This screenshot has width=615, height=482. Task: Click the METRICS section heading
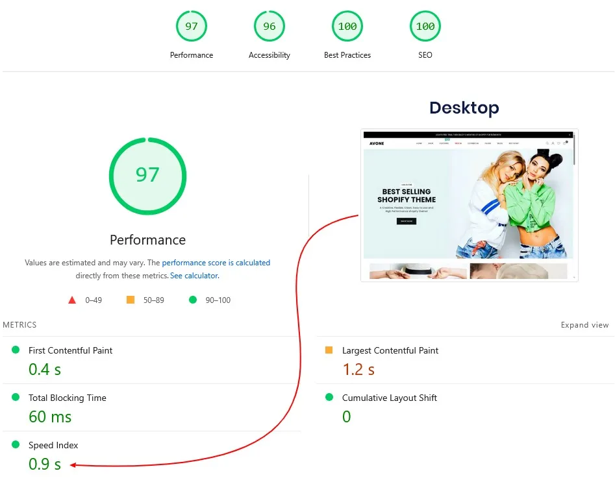point(19,325)
